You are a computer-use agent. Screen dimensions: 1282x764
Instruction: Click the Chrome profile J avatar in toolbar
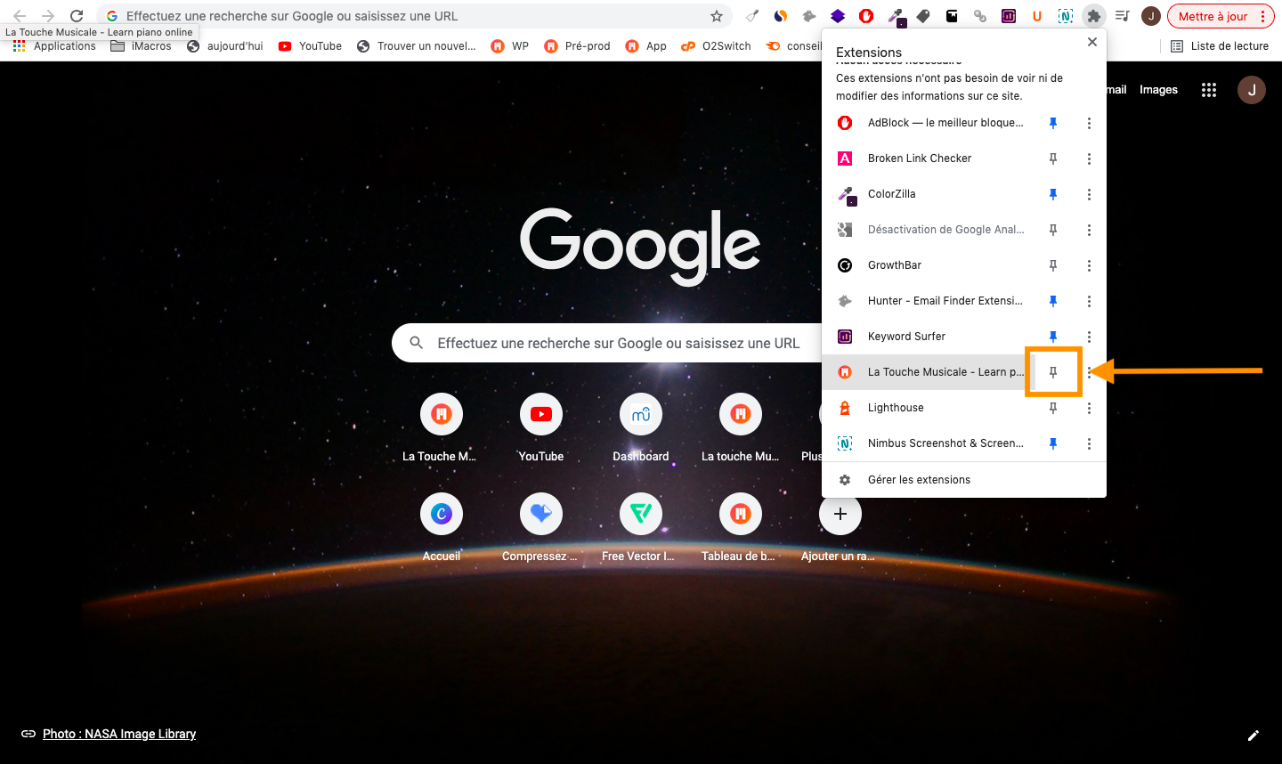1151,16
